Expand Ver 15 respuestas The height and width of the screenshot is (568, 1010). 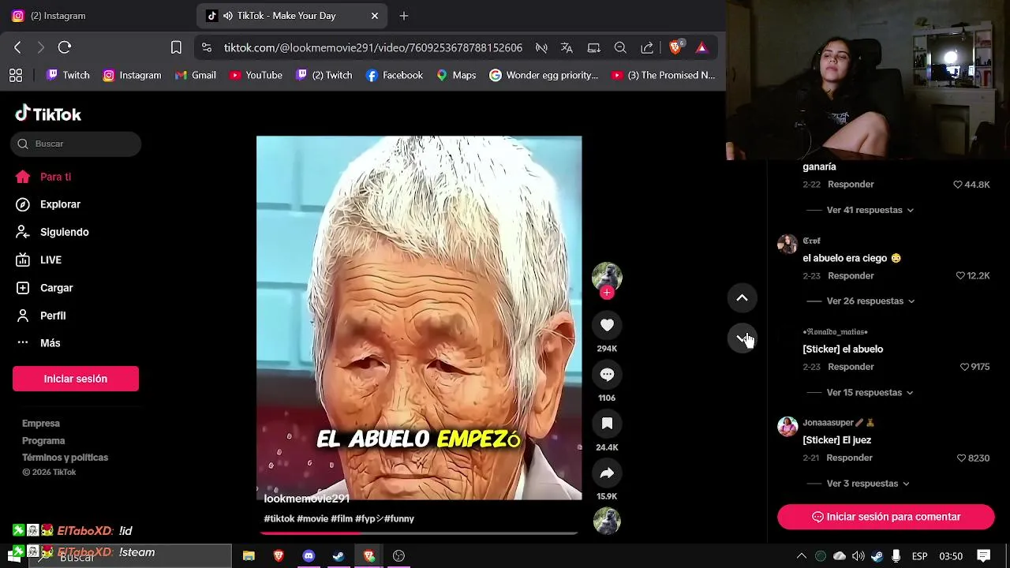[x=870, y=392]
